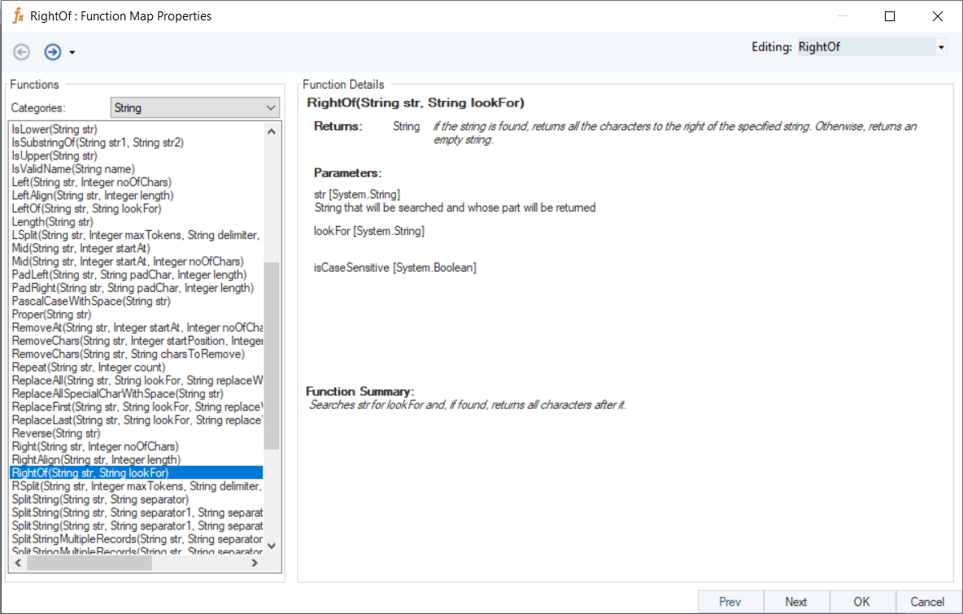Expand the Editing RightOf dropdown
Viewport: 963px width, 614px height.
[941, 47]
